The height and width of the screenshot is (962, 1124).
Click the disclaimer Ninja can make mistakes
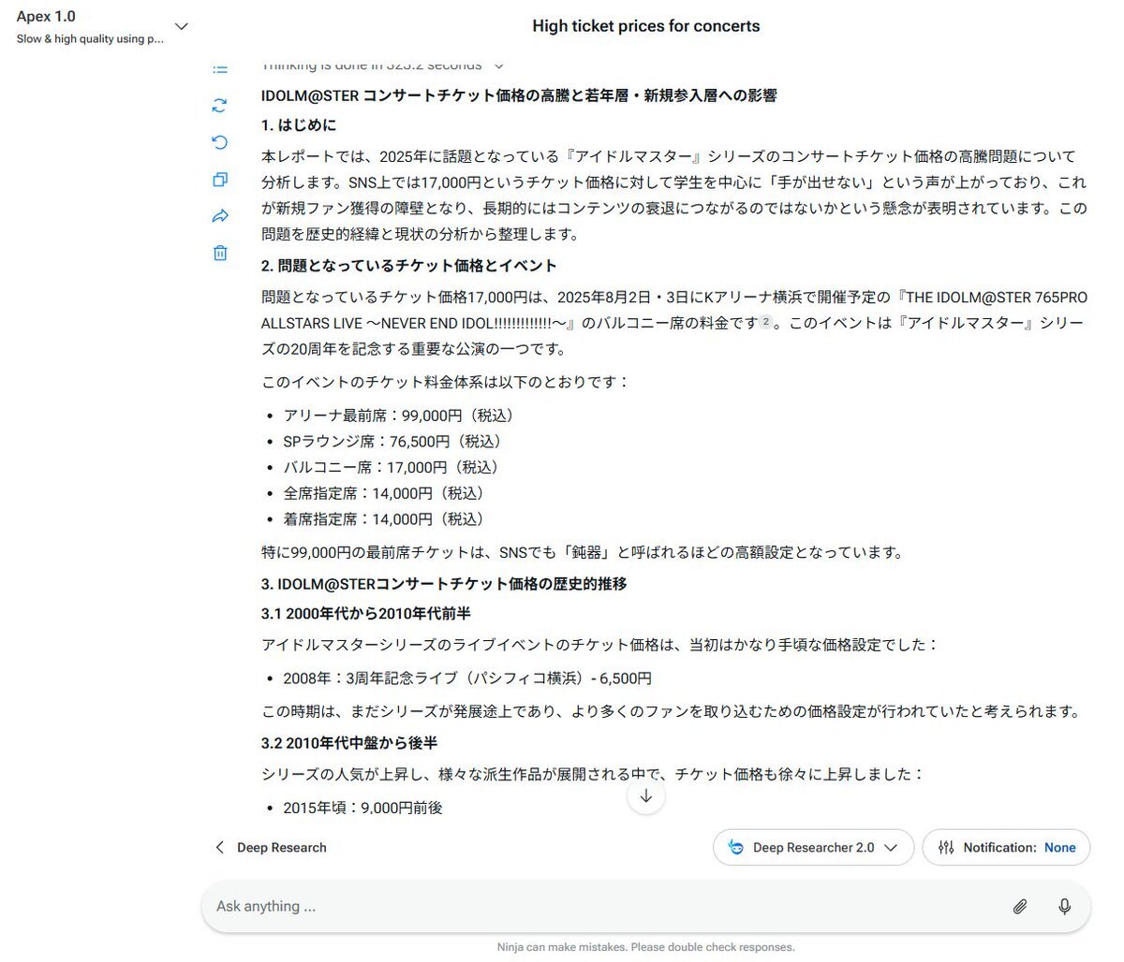[646, 947]
